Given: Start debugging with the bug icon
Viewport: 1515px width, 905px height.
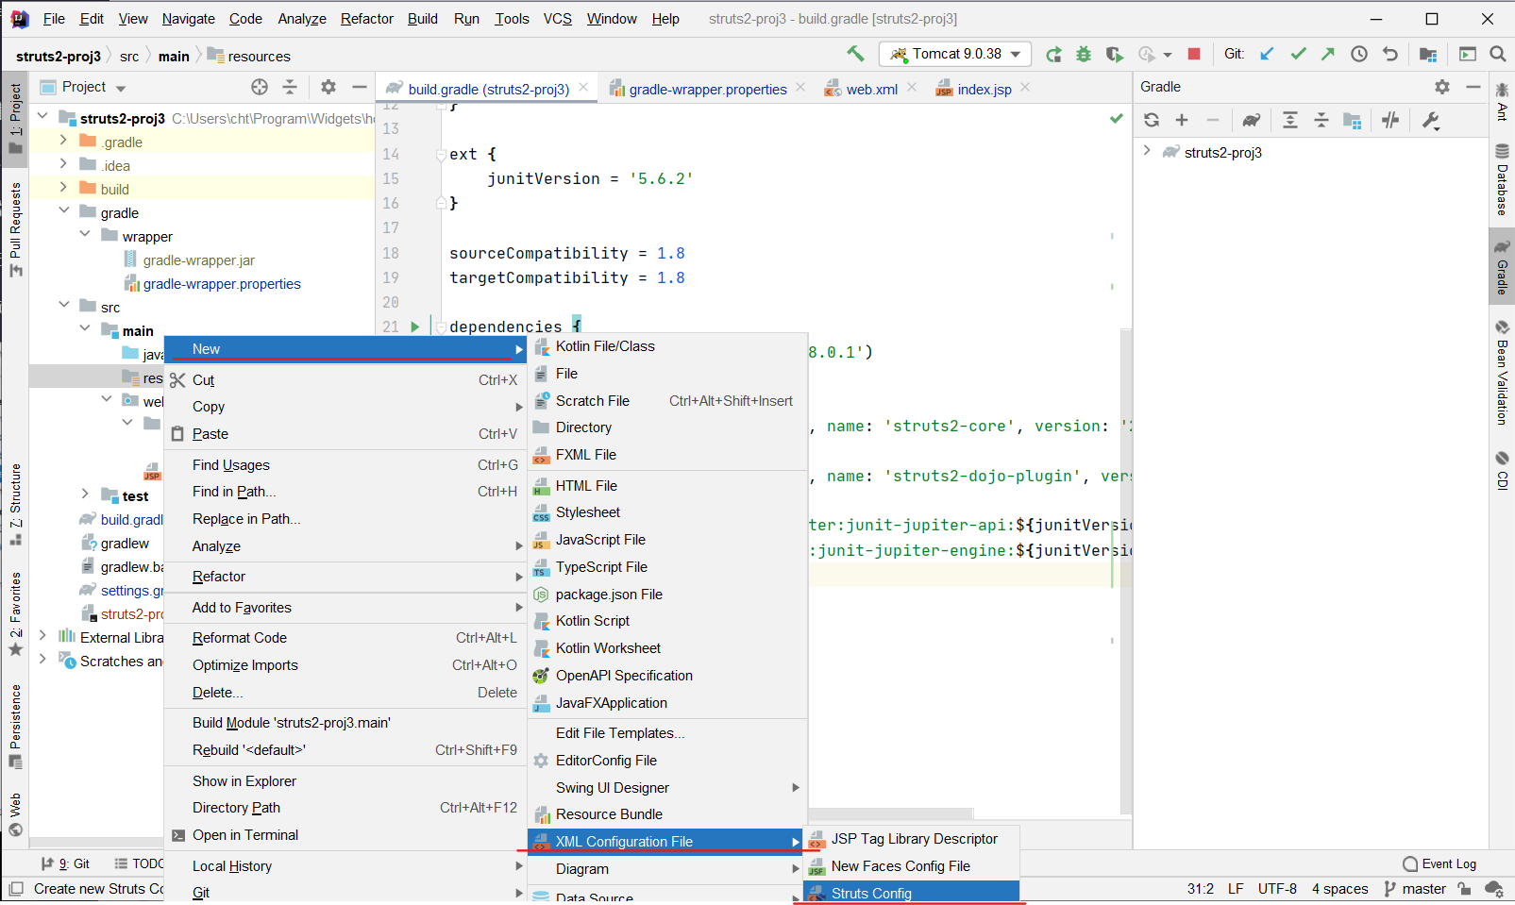Looking at the screenshot, I should coord(1084,55).
